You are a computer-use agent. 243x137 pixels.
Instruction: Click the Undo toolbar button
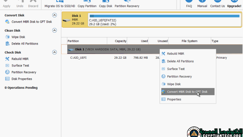(20, 4)
